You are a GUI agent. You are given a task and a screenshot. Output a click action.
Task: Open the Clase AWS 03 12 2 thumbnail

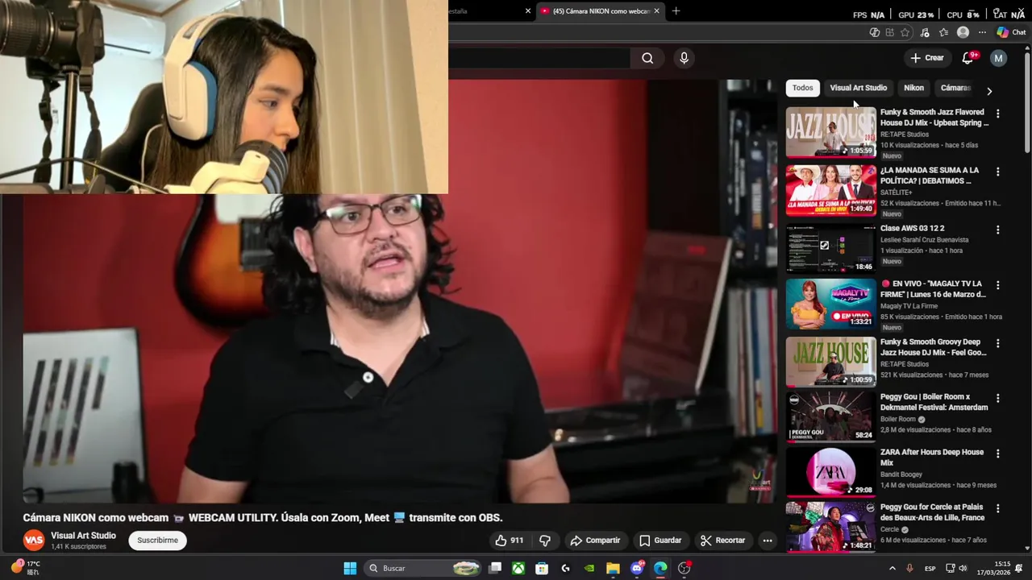(x=830, y=249)
